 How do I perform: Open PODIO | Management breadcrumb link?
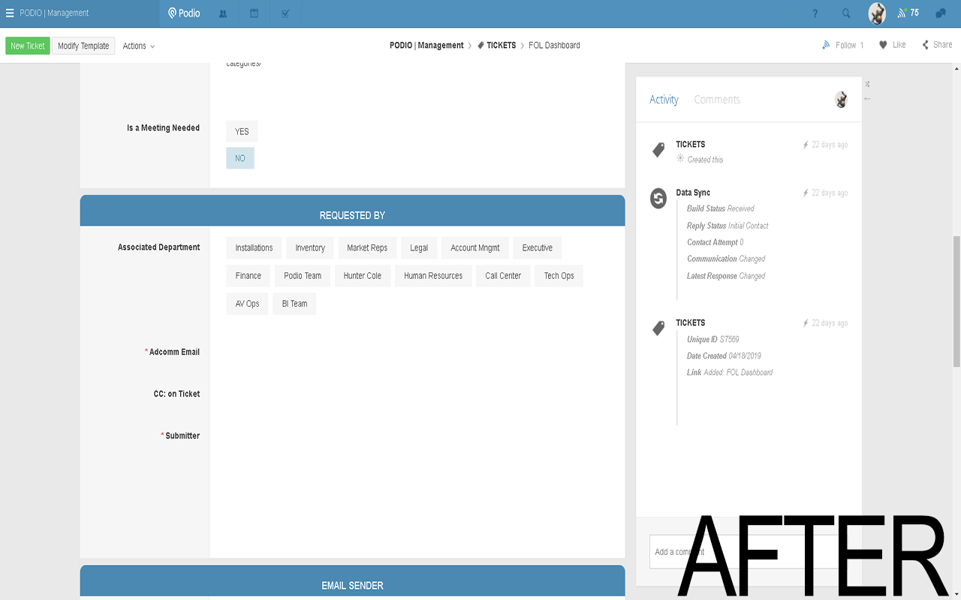pos(426,46)
